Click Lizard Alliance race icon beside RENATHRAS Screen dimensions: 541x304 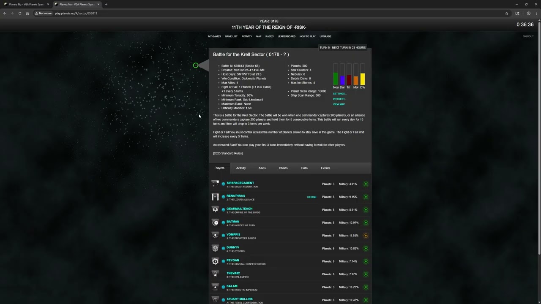pyautogui.click(x=215, y=197)
